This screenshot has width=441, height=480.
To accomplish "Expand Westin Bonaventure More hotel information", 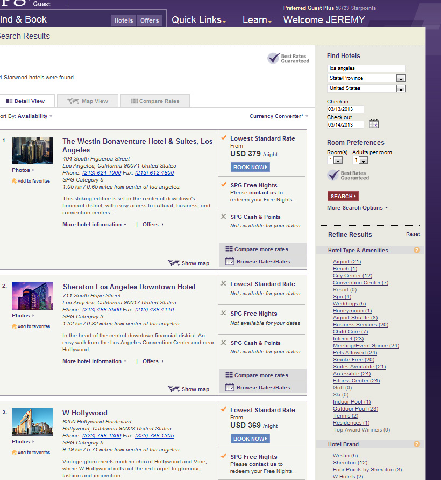I will 94,225.
